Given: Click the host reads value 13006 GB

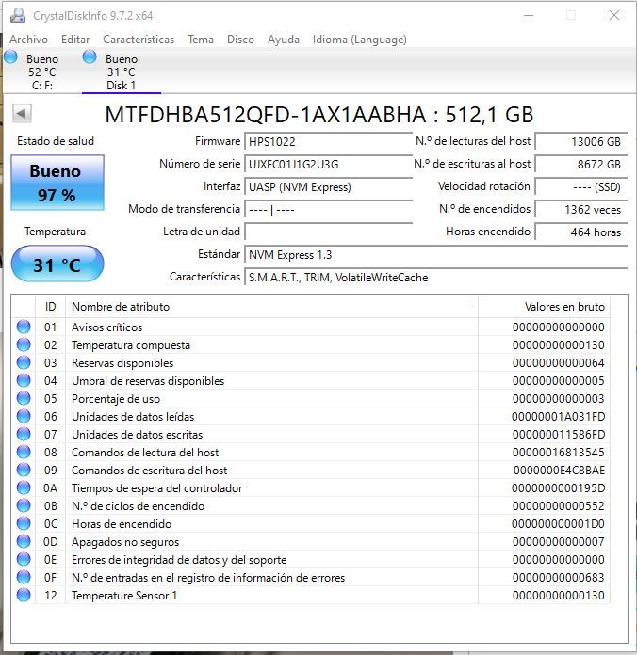Looking at the screenshot, I should (581, 141).
